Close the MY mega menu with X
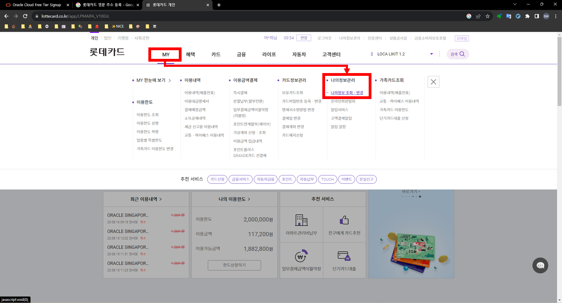The width and height of the screenshot is (562, 303). point(433,82)
